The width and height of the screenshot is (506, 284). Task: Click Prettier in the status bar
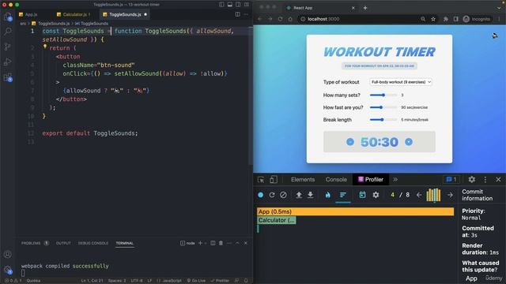click(x=220, y=281)
